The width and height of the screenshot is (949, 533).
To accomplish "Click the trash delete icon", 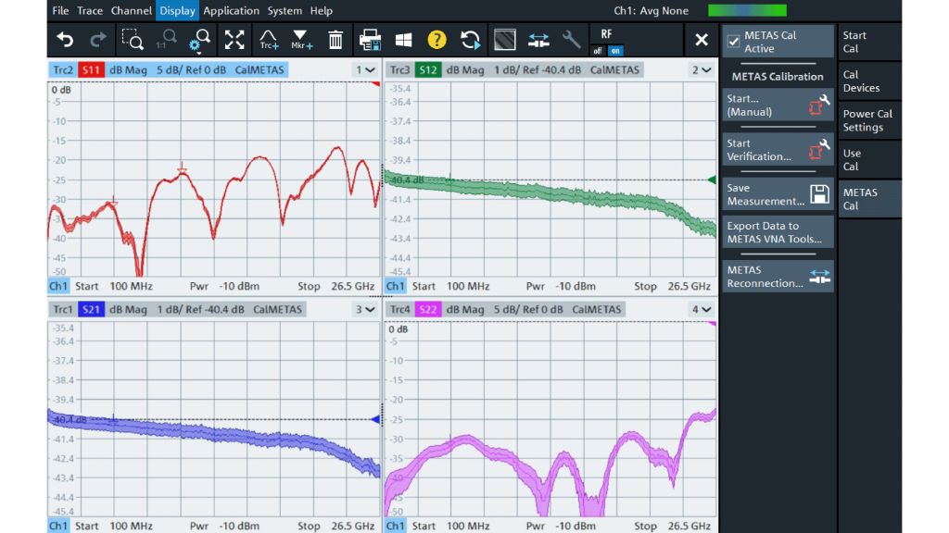I will pyautogui.click(x=335, y=40).
